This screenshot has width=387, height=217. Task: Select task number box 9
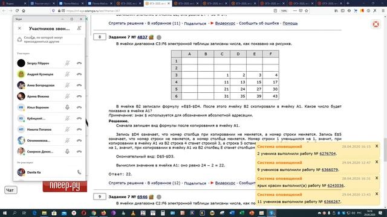100,197
